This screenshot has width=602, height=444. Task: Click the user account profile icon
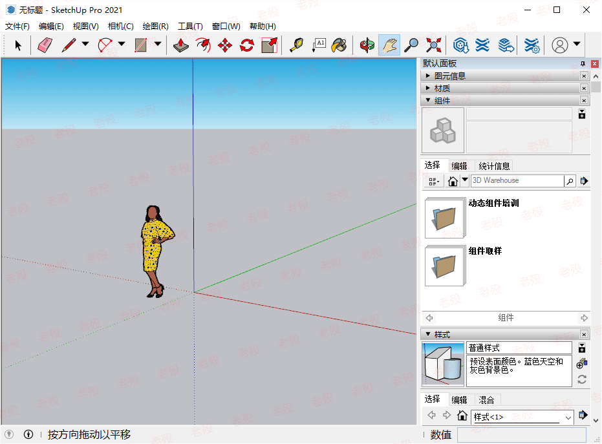(x=560, y=45)
